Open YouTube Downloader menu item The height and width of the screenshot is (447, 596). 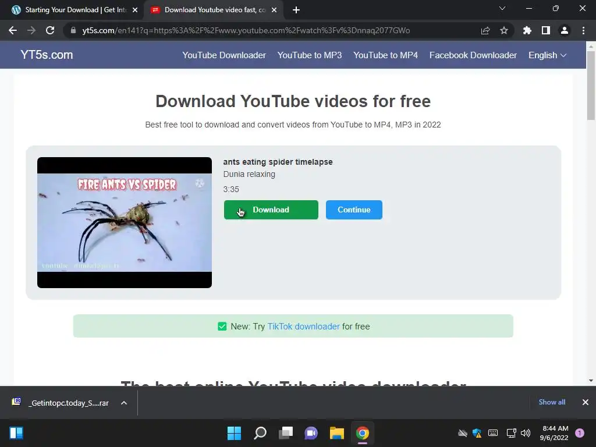point(224,55)
